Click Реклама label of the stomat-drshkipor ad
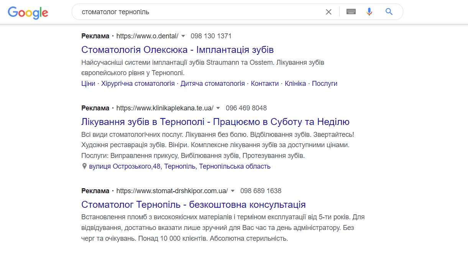 tap(95, 191)
